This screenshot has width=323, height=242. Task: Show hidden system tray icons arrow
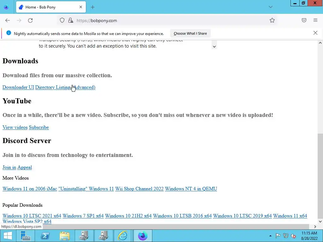coord(270,236)
